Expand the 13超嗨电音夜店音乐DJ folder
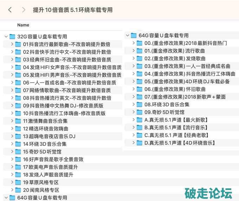 (x=12, y=136)
